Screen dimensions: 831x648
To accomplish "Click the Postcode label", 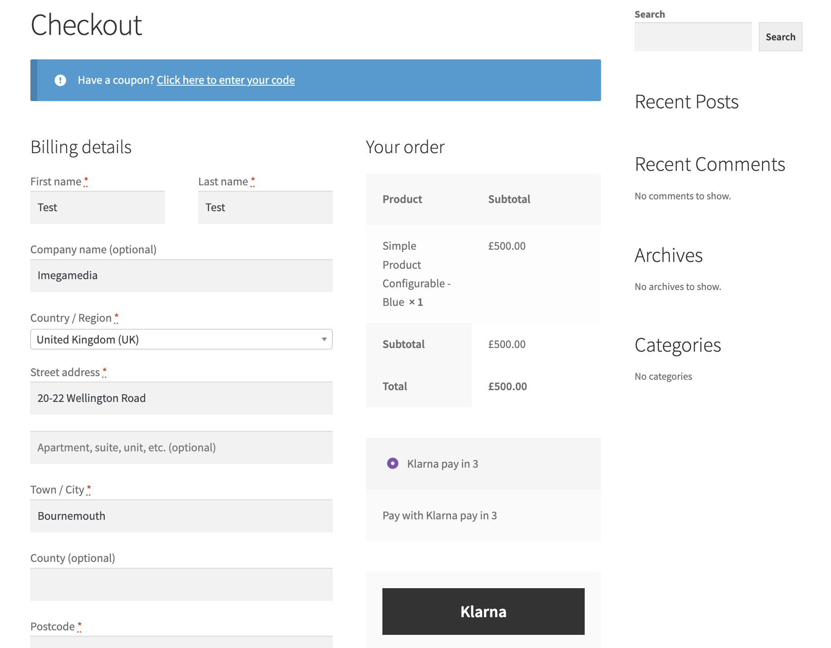I will 53,627.
